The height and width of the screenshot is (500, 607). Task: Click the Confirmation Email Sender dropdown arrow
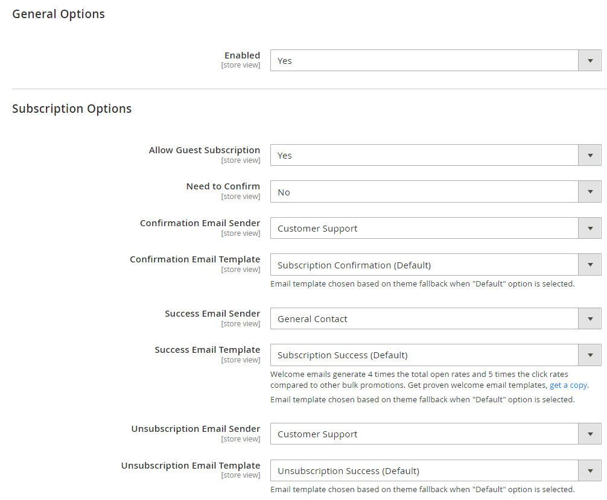pyautogui.click(x=590, y=228)
